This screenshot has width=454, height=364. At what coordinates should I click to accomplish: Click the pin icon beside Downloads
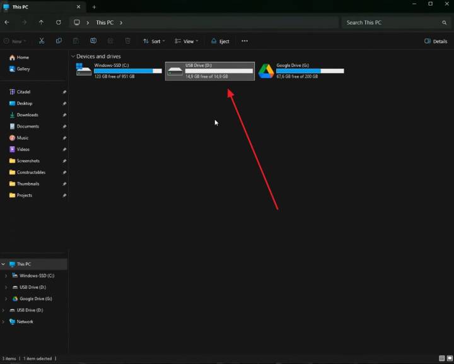64,115
